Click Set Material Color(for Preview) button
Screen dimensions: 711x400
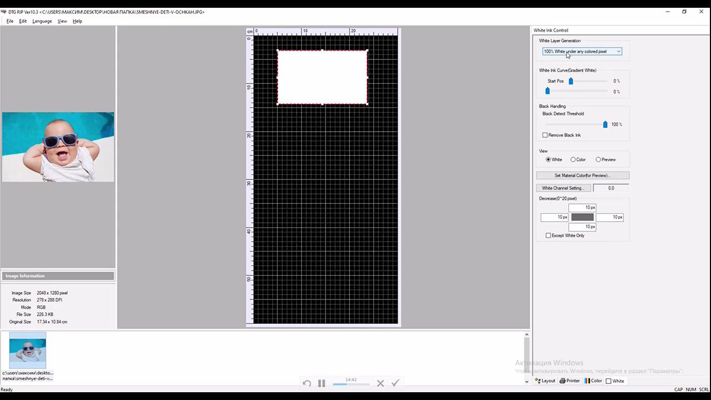[x=583, y=176]
